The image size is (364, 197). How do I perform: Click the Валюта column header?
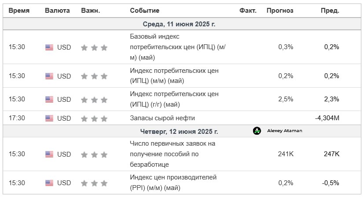point(57,11)
